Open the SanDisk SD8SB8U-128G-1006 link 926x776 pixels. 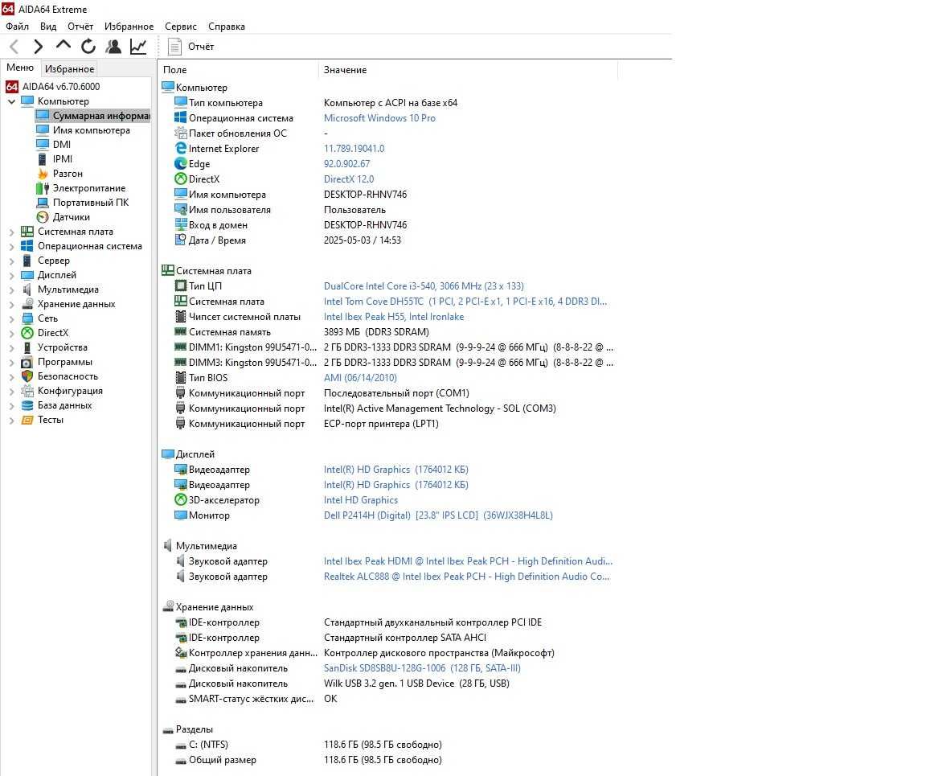(x=422, y=668)
